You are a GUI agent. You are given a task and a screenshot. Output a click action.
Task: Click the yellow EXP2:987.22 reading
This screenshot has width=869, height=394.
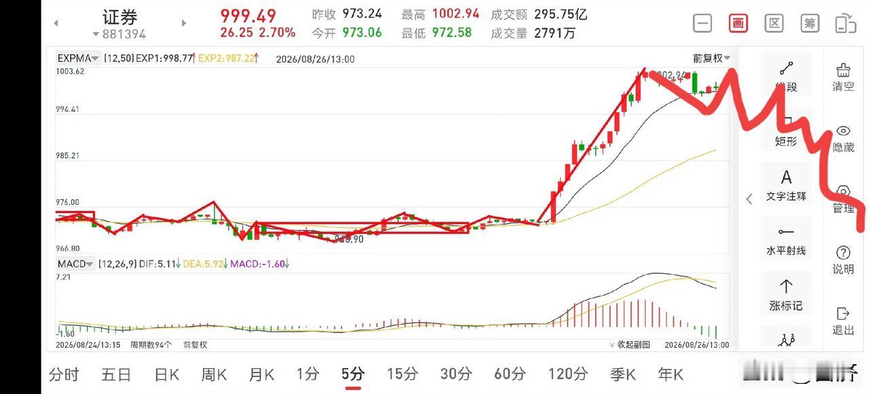pyautogui.click(x=228, y=59)
